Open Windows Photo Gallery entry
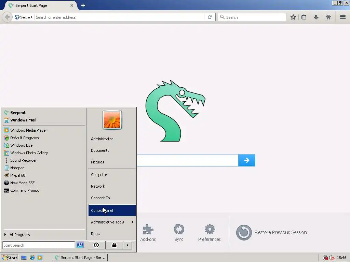 click(x=44, y=153)
